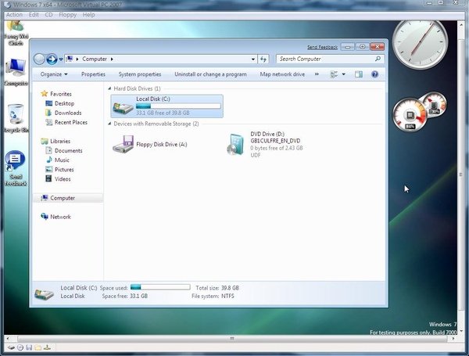
Task: Expand the arrow after Computer breadcrumb
Action: point(112,59)
